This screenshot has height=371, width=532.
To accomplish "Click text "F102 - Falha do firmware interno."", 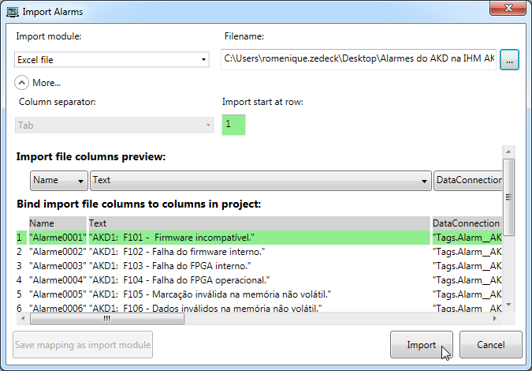I will pos(194,252).
